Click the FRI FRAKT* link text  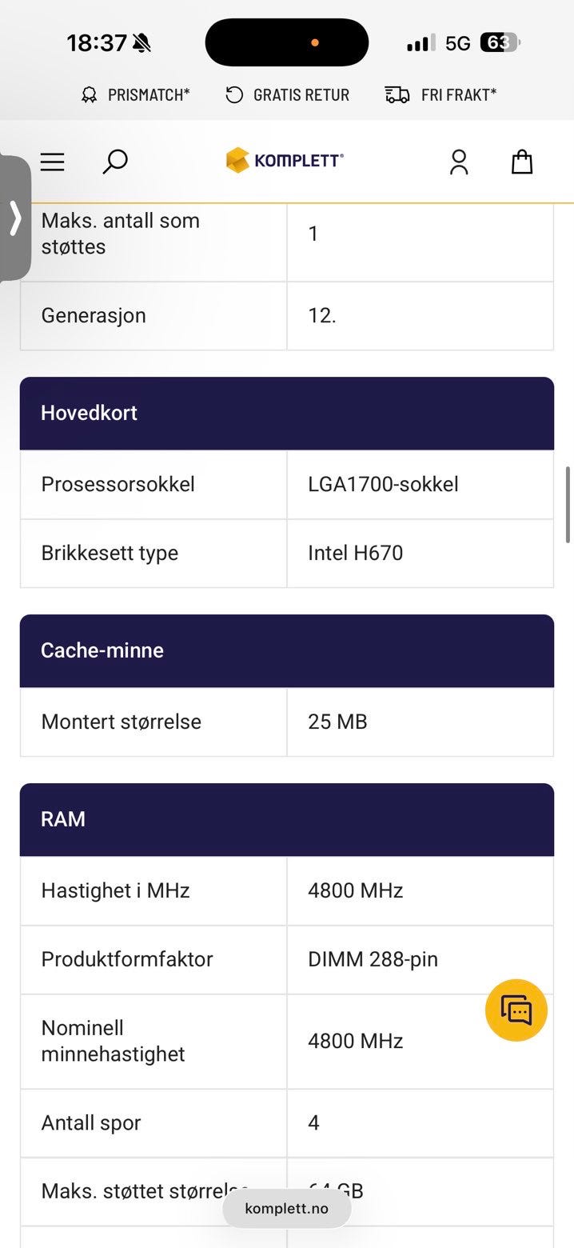[x=459, y=95]
